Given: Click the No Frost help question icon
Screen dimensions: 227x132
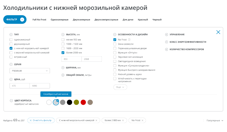Looking at the screenshot, I should (129, 40).
